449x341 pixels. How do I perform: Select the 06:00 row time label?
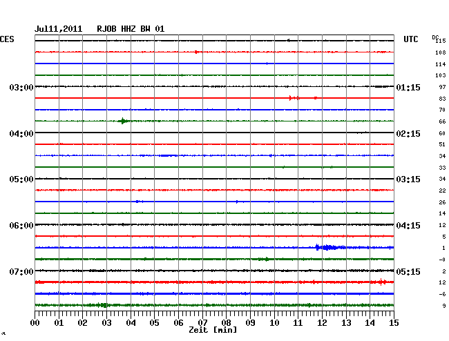(21, 226)
